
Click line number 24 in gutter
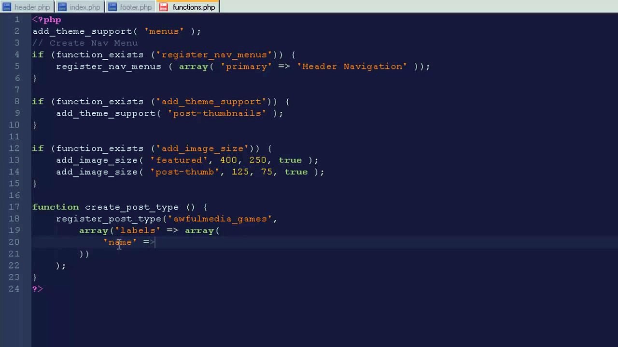click(14, 289)
